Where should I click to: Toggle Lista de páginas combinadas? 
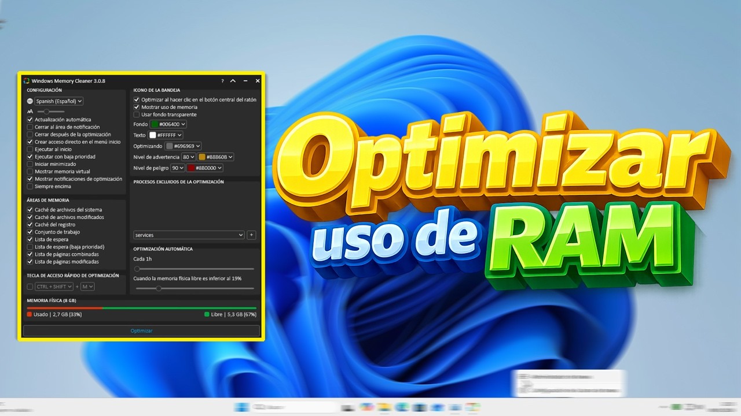30,254
